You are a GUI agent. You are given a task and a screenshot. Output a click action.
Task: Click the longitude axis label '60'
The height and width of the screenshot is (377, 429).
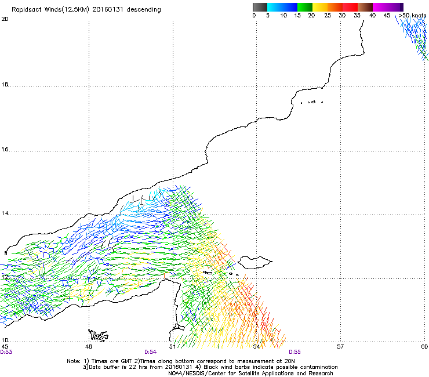click(424, 347)
